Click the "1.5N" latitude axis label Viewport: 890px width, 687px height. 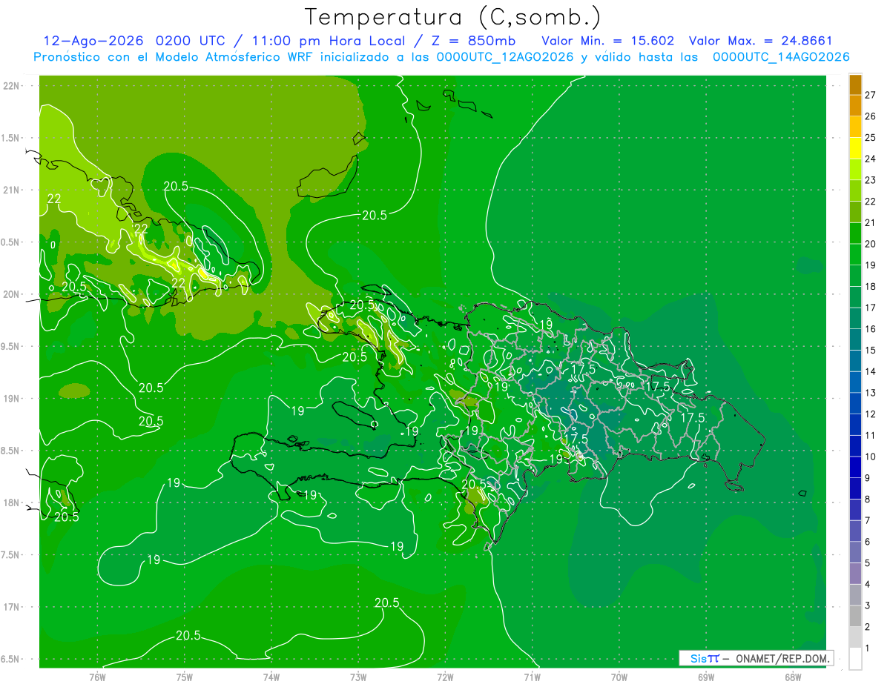(x=10, y=138)
